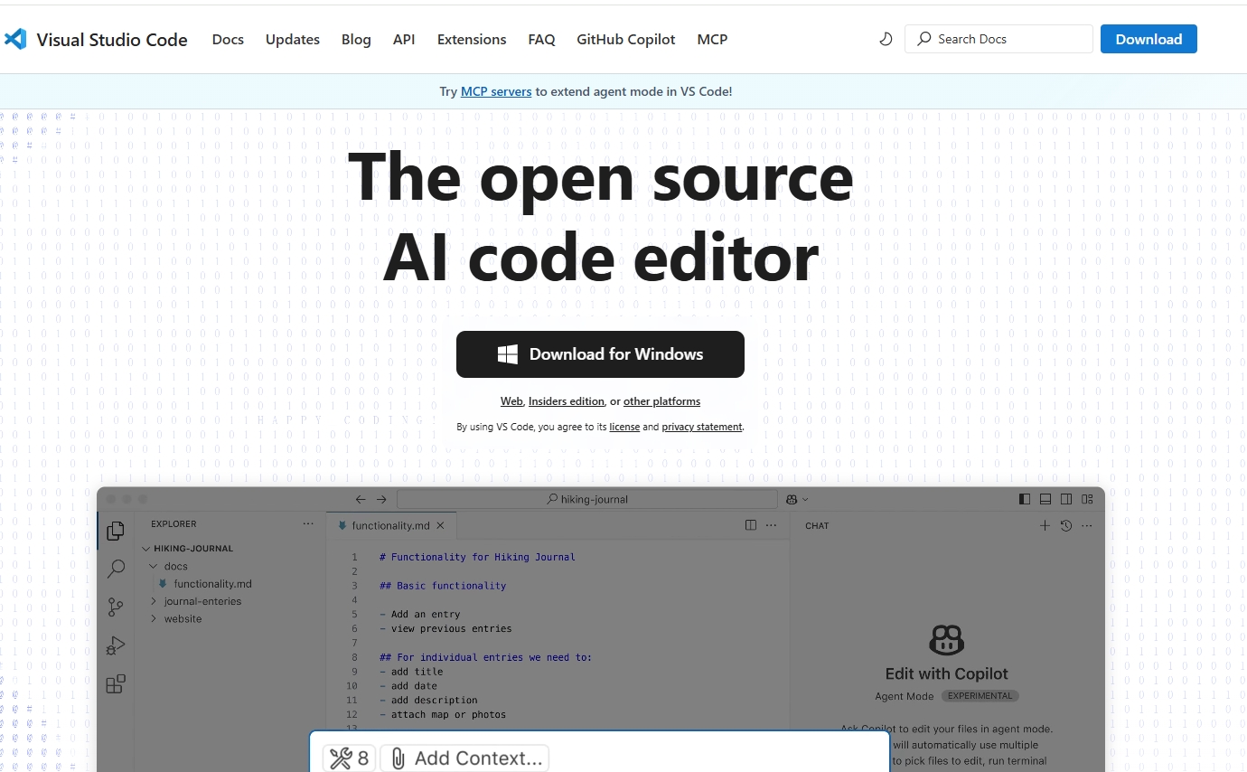Click inside the Search Docs field

coord(999,39)
